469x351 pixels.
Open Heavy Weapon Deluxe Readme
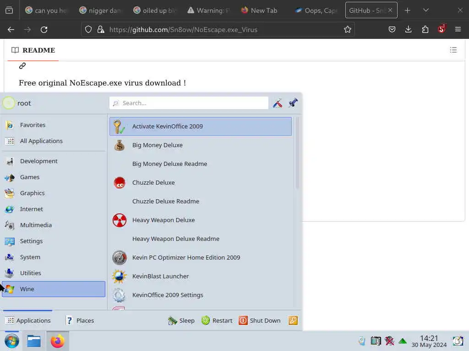(201, 239)
